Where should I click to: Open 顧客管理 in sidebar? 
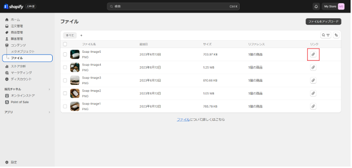[17, 39]
